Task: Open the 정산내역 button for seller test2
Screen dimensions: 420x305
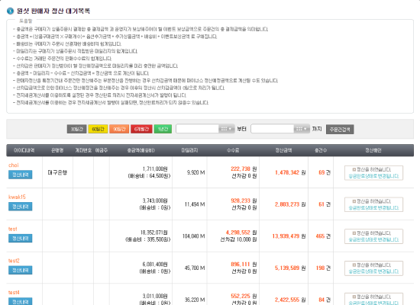Action: tap(21, 270)
